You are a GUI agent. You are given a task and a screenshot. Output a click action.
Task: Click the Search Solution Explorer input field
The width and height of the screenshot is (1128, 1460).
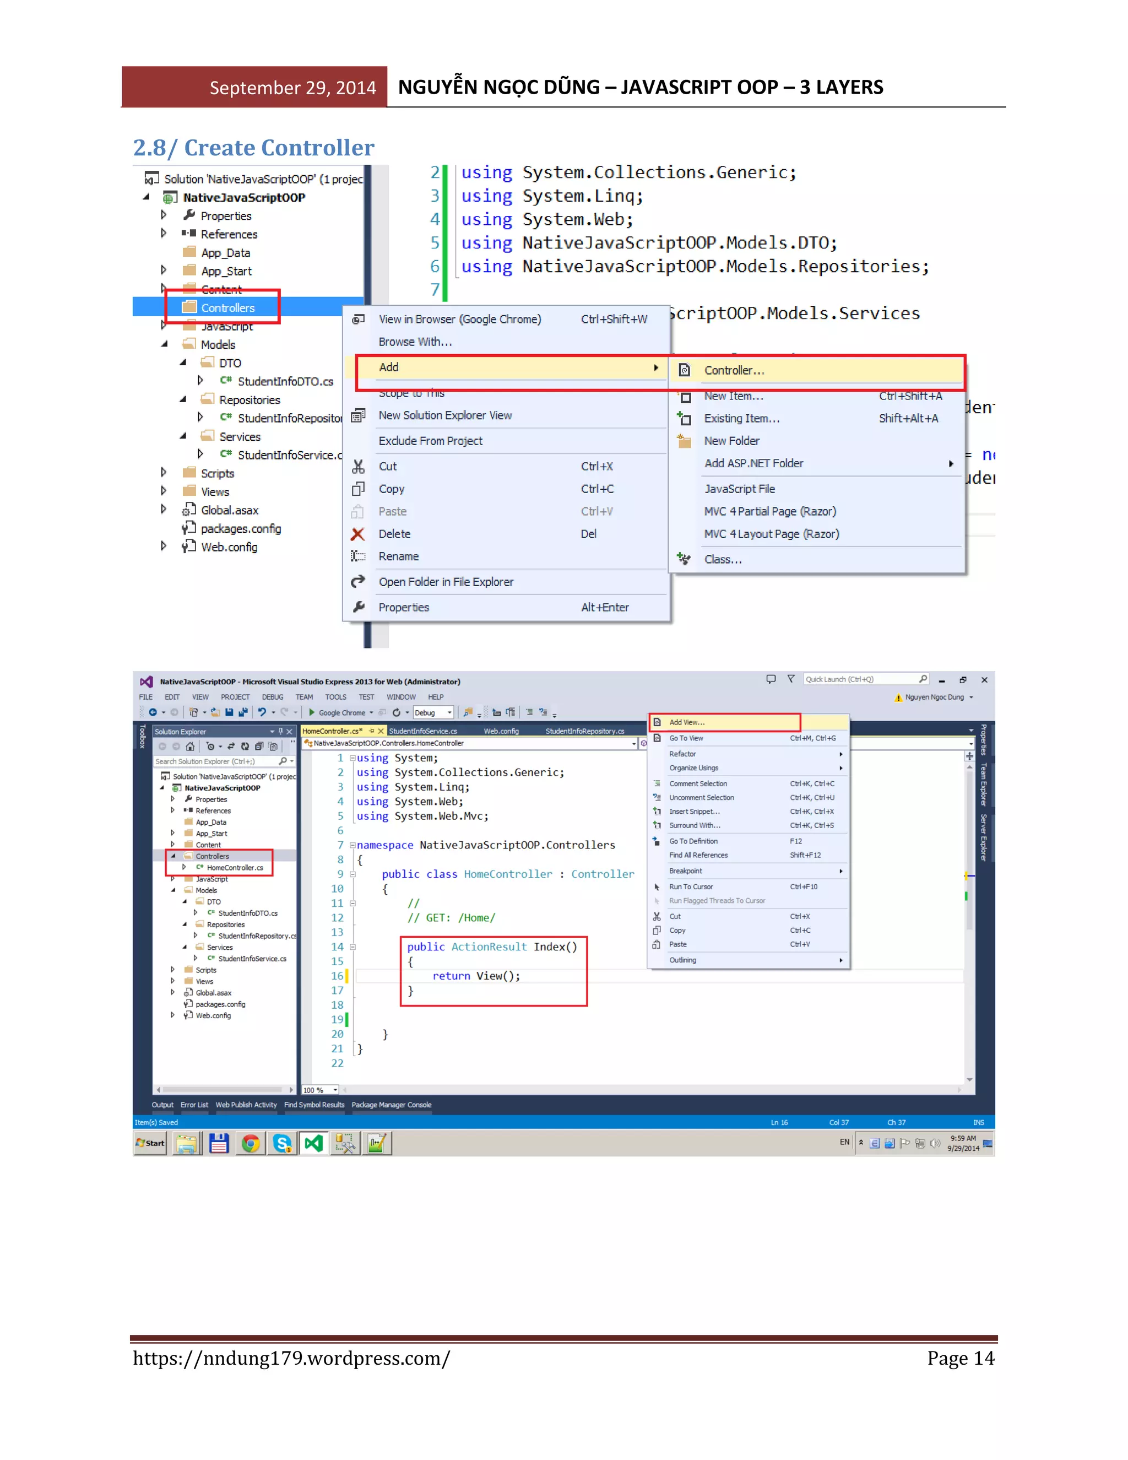pos(214,761)
